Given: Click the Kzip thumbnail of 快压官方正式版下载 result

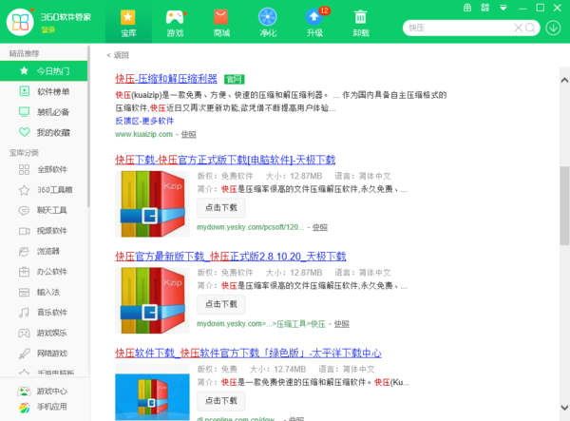Looking at the screenshot, I should pyautogui.click(x=152, y=204).
